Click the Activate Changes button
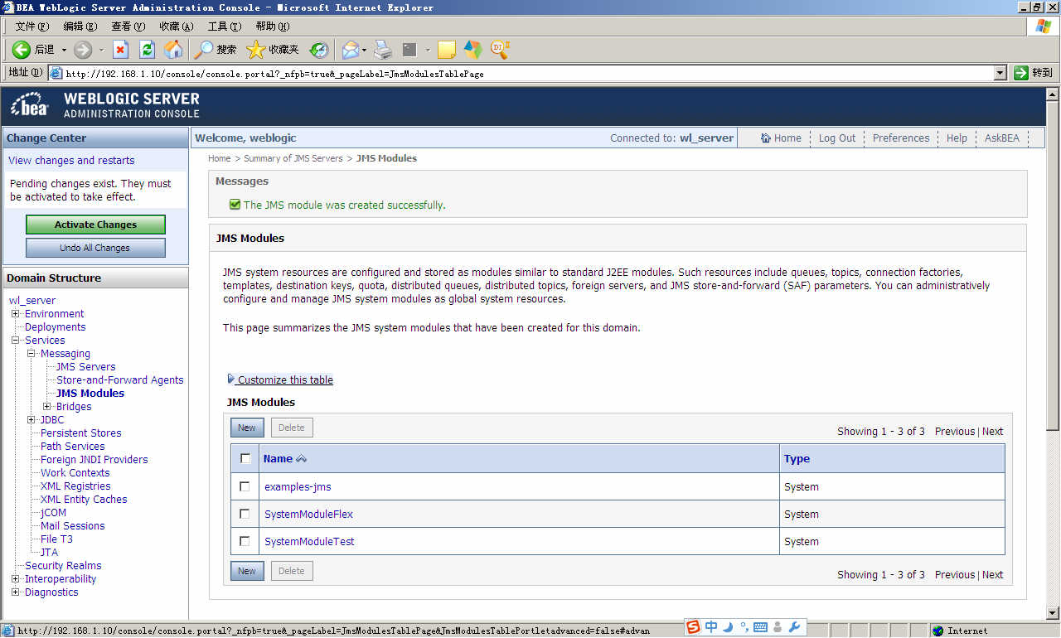This screenshot has height=638, width=1061. (x=95, y=225)
